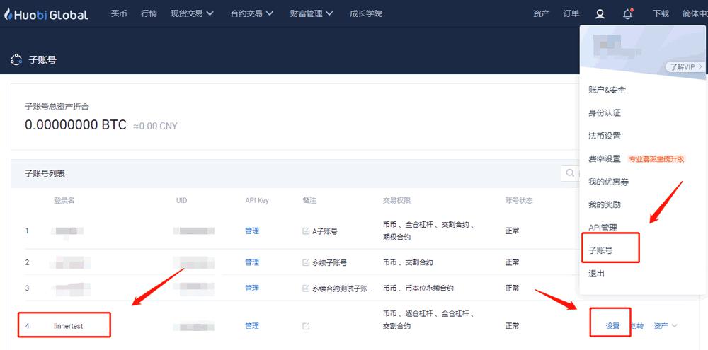
Task: Click the 了解VIP button
Action: (685, 66)
